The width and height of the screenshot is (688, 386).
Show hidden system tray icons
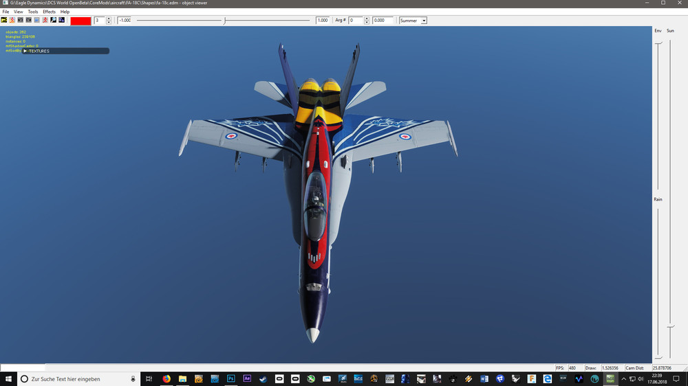(623, 379)
